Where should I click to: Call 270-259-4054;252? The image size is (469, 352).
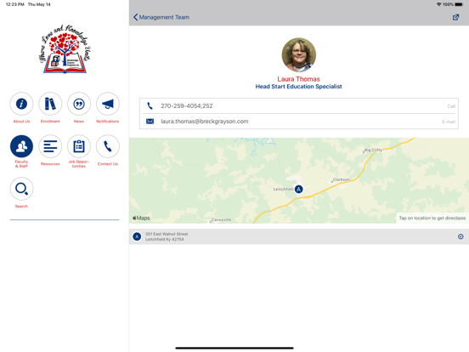[299, 106]
